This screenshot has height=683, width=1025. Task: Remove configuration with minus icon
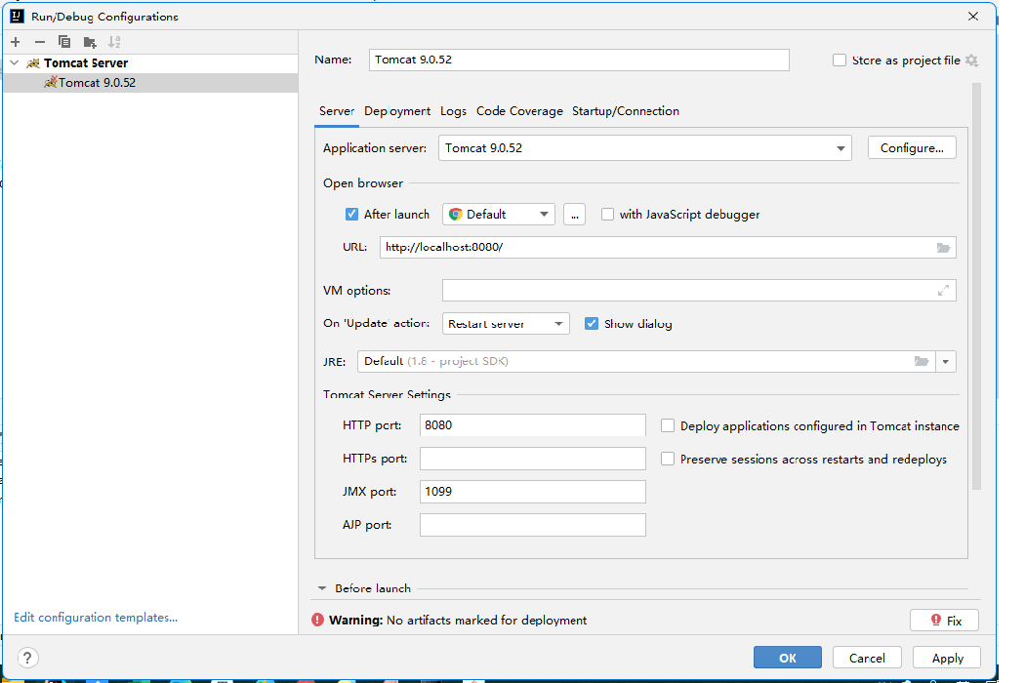(40, 42)
